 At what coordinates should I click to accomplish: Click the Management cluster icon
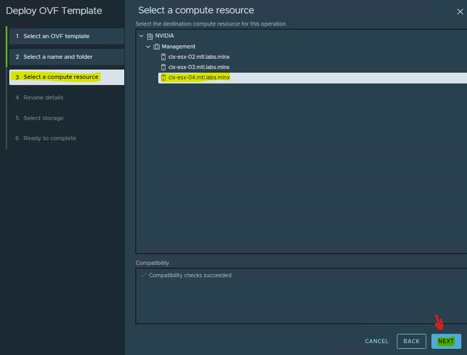157,47
